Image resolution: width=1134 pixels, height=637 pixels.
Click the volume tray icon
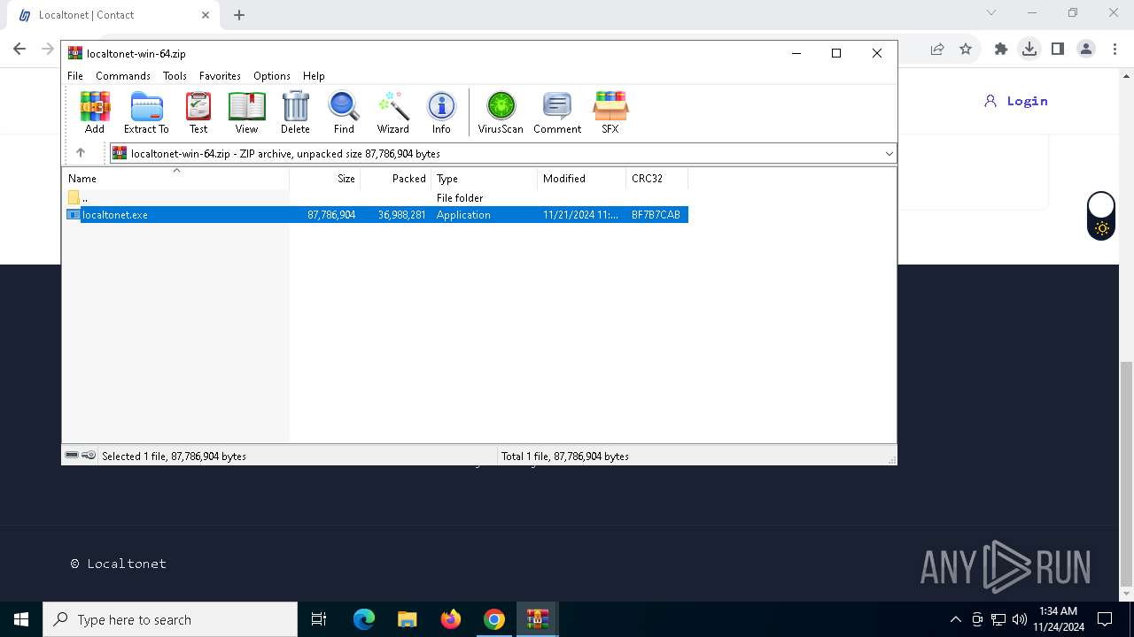click(1019, 619)
